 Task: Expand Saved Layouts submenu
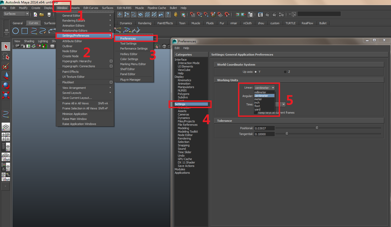(85, 93)
